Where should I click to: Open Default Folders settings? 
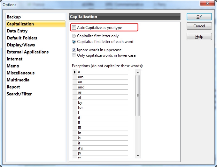(x=21, y=38)
